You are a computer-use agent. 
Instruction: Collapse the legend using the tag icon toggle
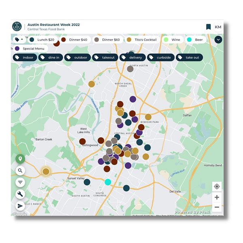point(19,40)
